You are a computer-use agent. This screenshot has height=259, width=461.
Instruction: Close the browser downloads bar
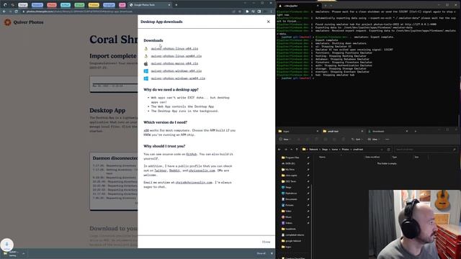click(272, 253)
